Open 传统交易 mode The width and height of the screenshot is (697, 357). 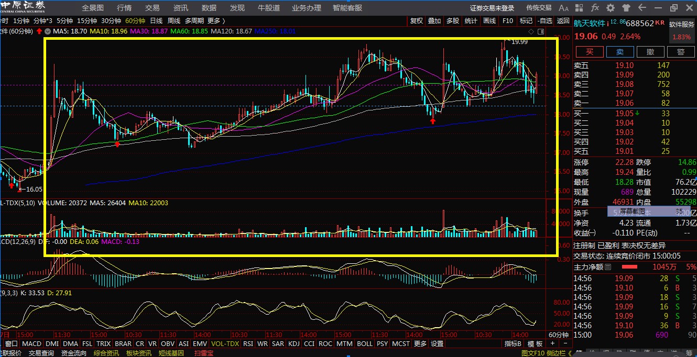tap(539, 8)
